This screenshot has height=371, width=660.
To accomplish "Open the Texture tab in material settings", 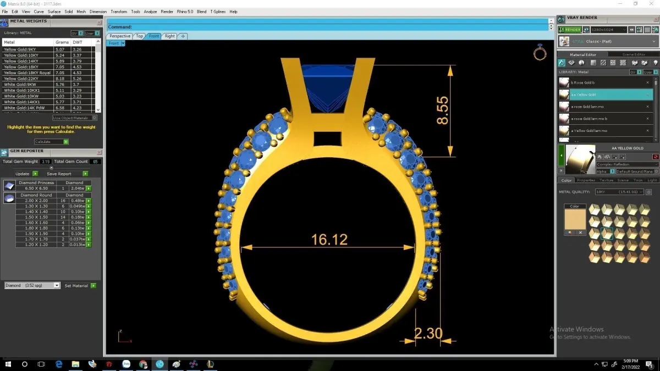I will click(606, 180).
